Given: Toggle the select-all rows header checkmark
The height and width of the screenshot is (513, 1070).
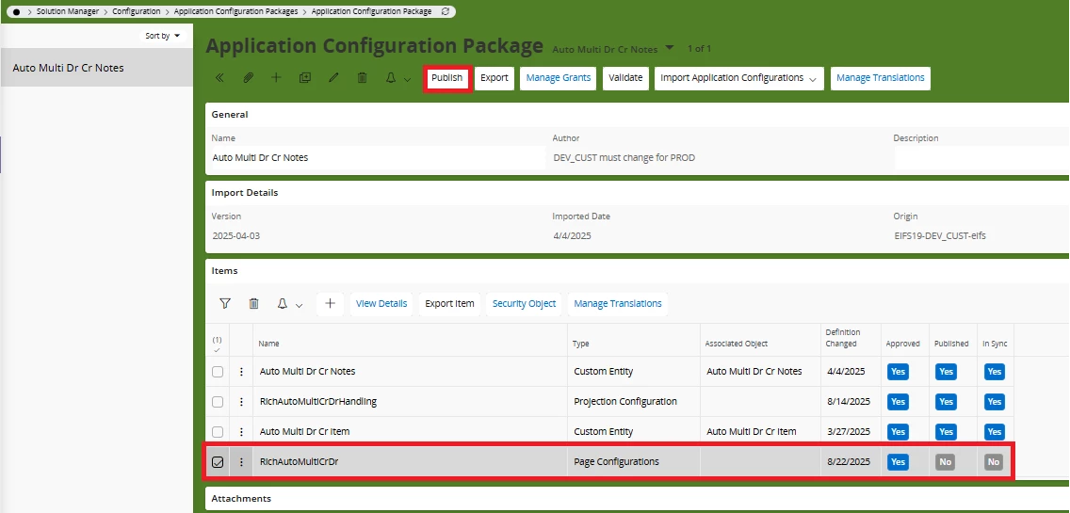Looking at the screenshot, I should pos(217,350).
